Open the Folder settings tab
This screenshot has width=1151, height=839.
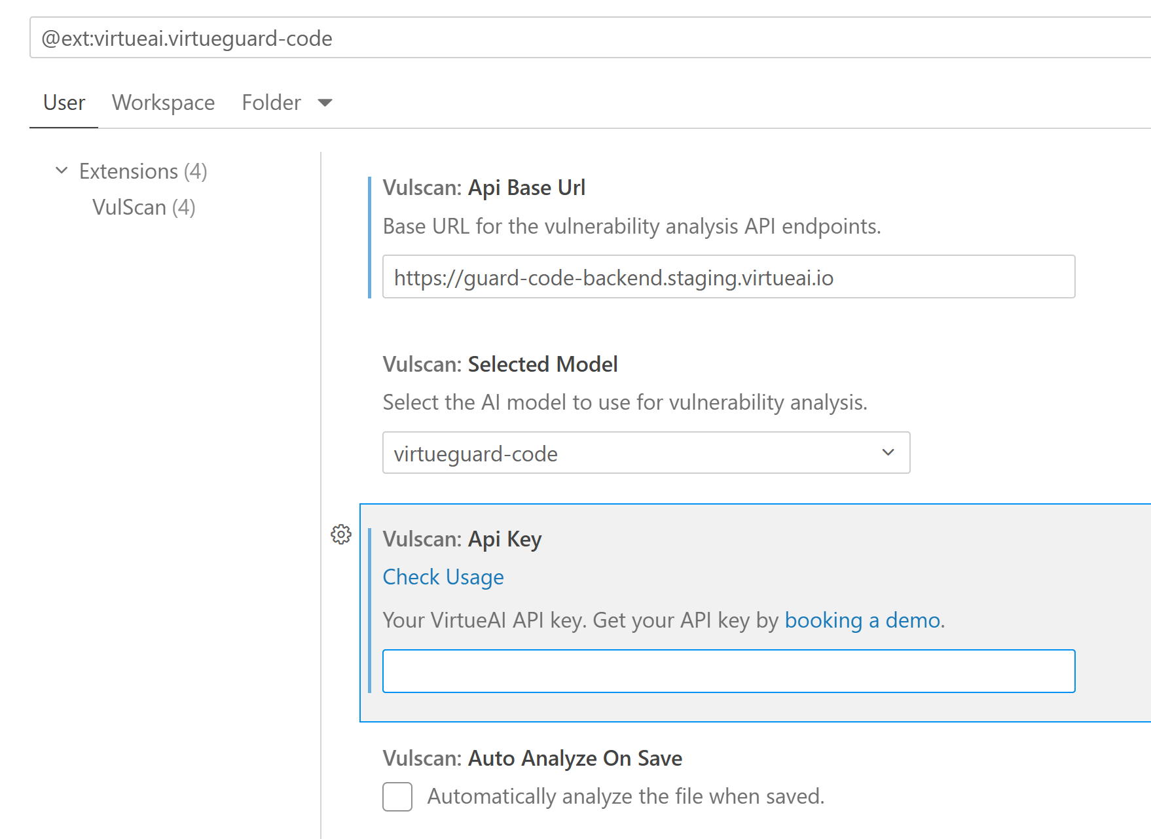coord(270,103)
